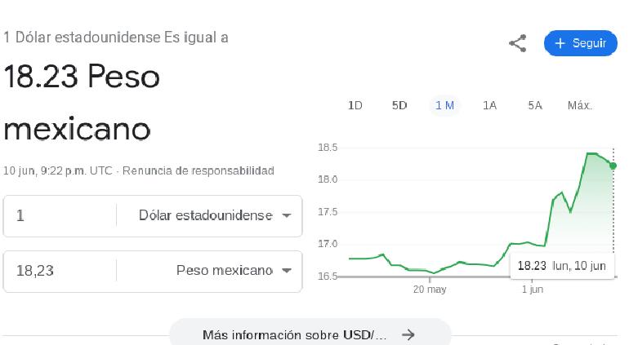
Task: Open Peso mexicano currency dropdown arrow
Action: tap(287, 271)
